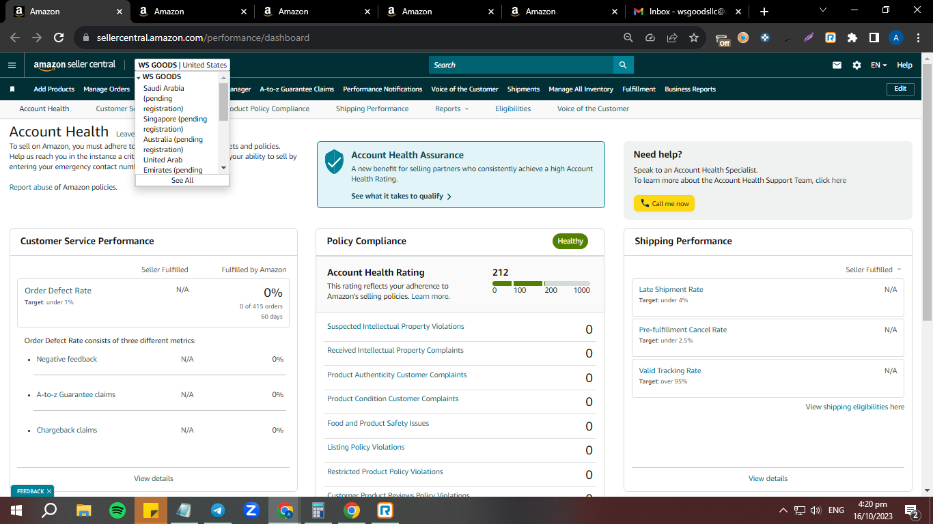Toggle Chrome side panel icon
This screenshot has height=524, width=933.
click(874, 38)
